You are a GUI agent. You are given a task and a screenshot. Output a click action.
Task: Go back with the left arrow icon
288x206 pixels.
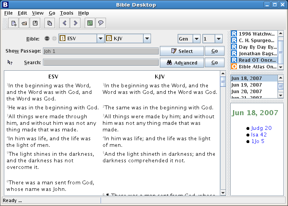[x=64, y=23]
